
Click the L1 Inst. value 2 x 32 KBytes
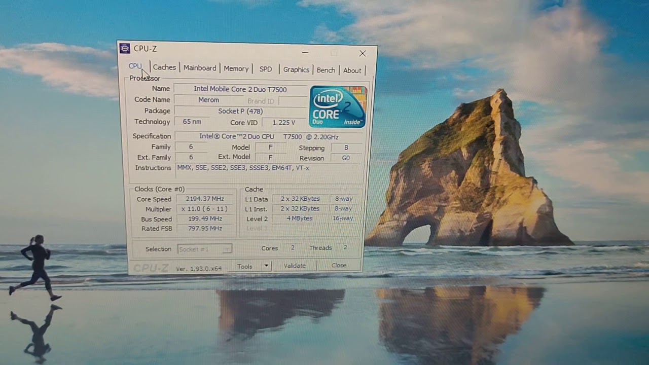[x=300, y=208]
